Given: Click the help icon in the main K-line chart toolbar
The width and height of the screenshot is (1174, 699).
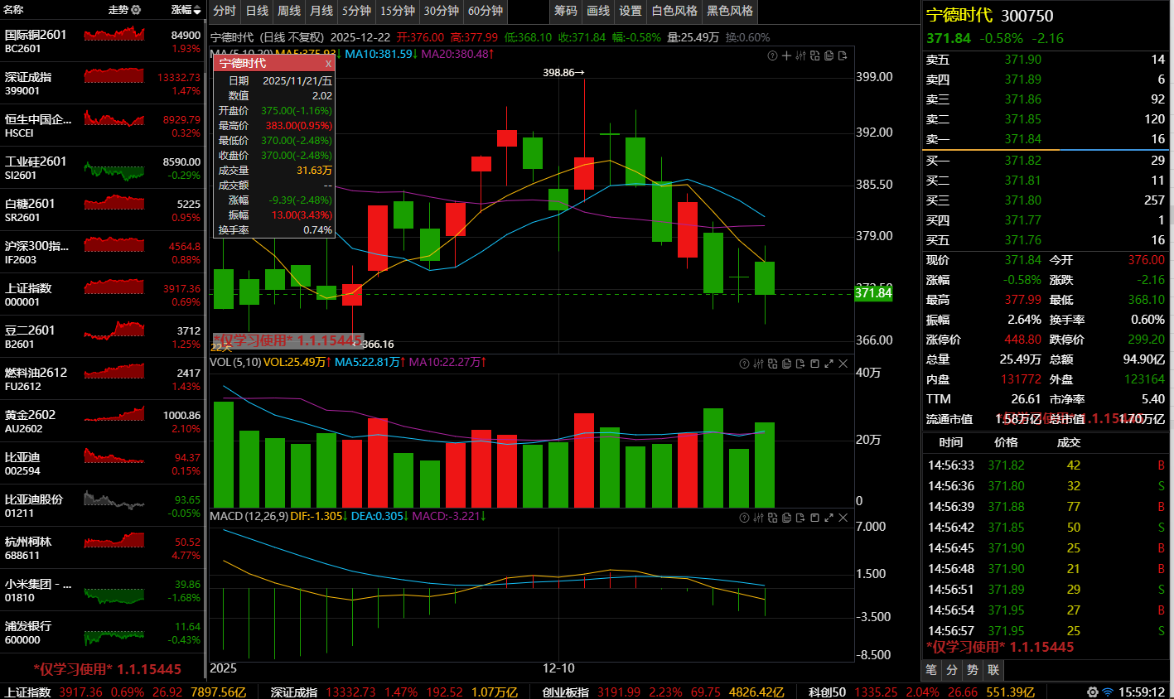Looking at the screenshot, I should (x=772, y=55).
